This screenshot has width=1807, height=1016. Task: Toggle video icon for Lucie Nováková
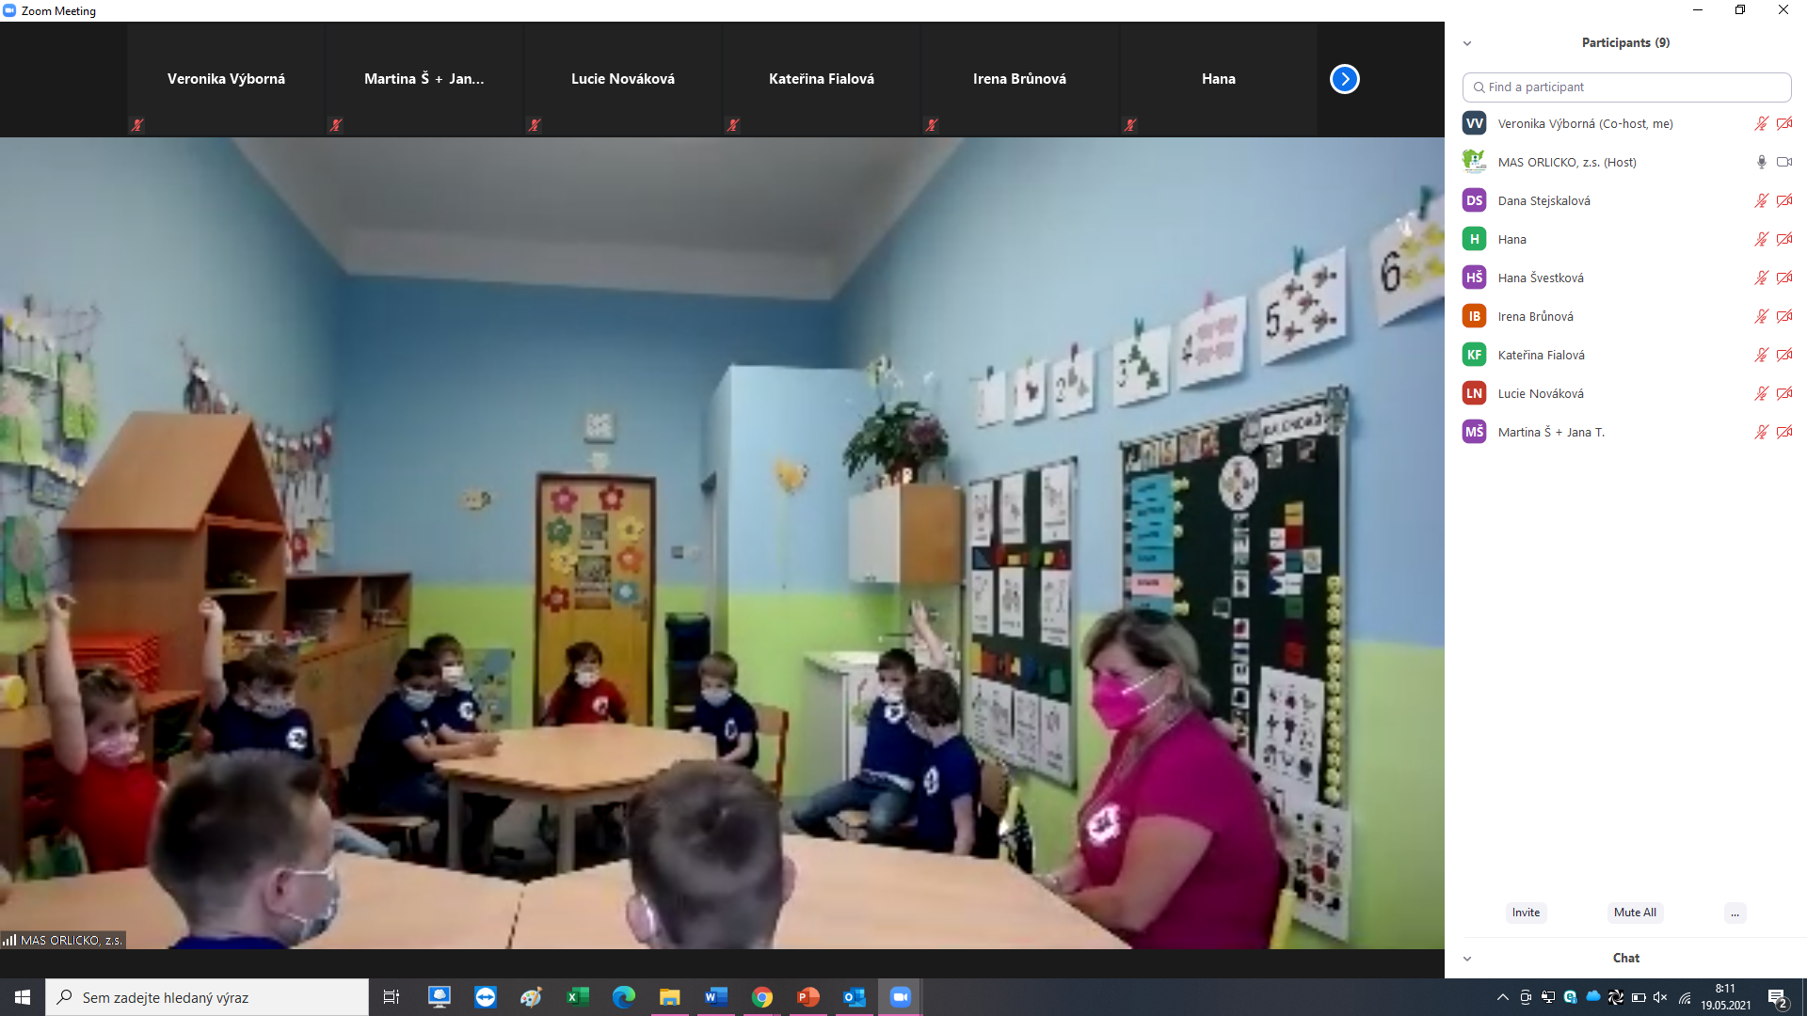1783,393
